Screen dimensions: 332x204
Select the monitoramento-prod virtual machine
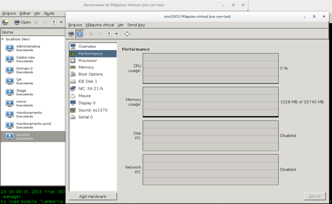[x=33, y=125]
